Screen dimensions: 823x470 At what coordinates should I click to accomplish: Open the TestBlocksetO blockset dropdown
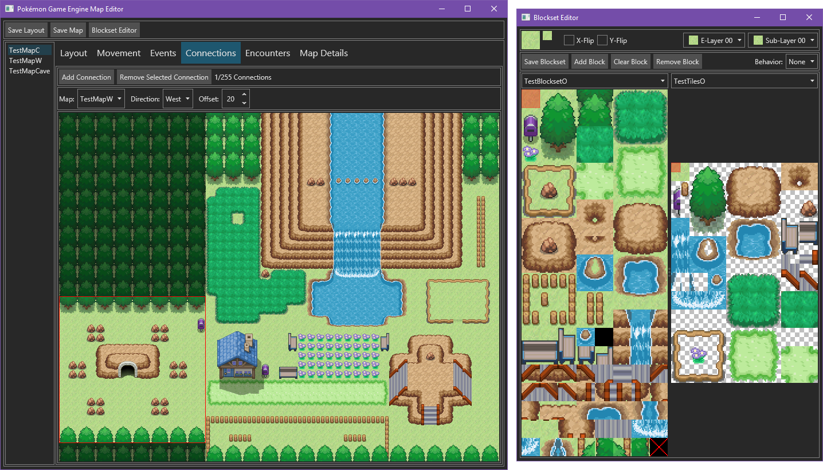click(x=595, y=81)
